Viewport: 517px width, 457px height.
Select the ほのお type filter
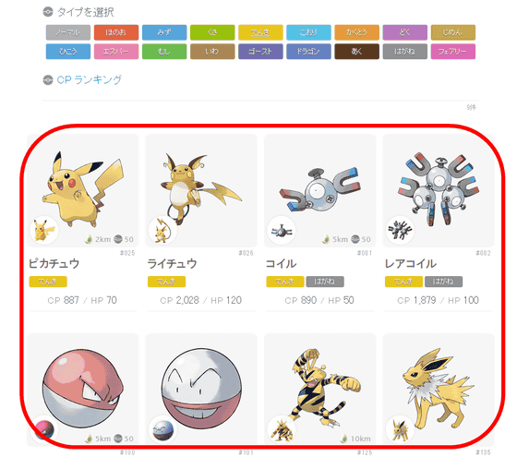[116, 32]
